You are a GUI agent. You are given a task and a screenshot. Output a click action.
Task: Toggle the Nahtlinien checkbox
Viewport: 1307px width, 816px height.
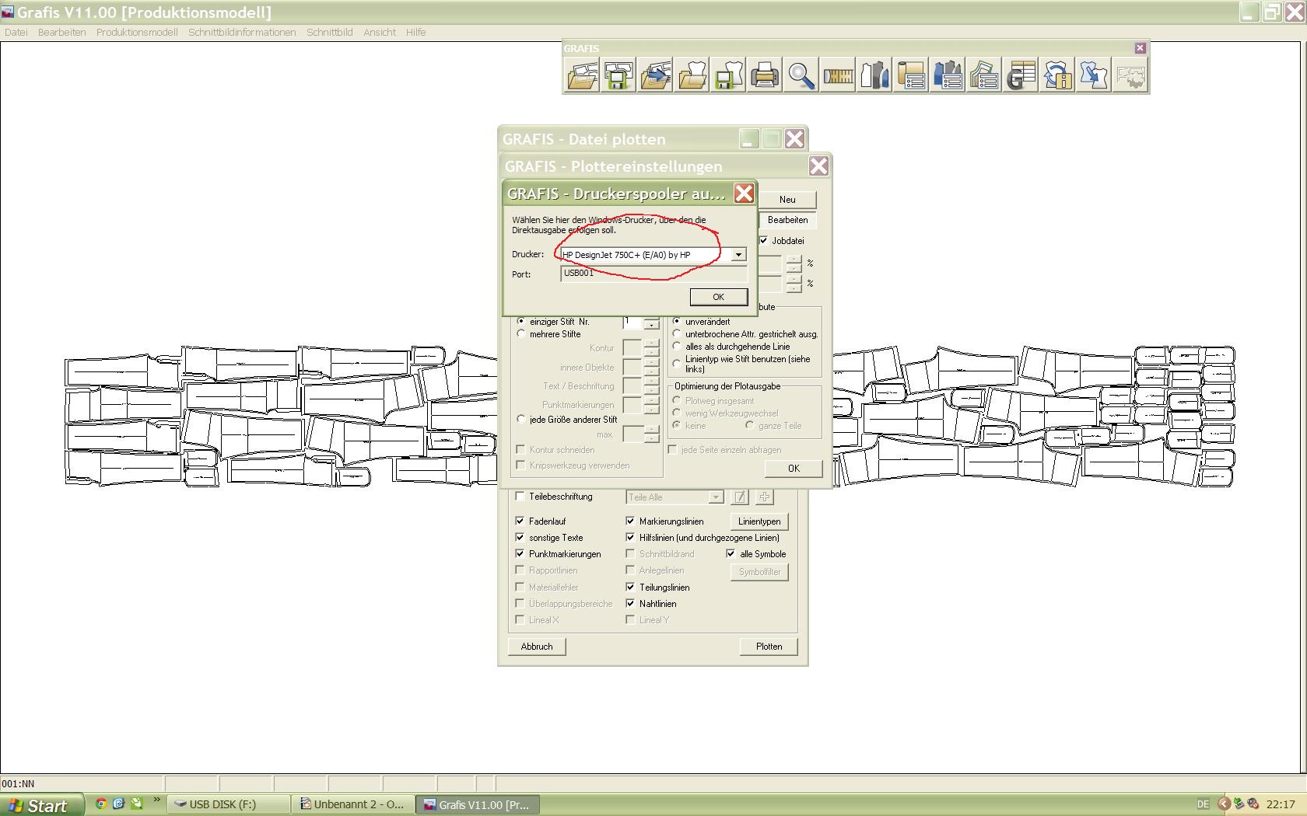[x=630, y=604]
